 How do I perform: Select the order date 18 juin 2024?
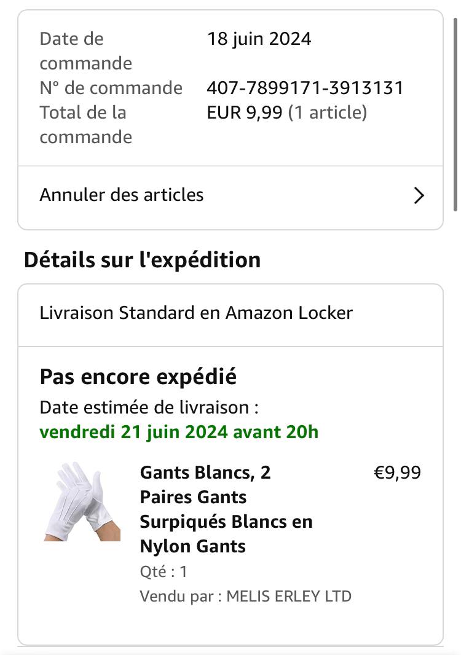click(x=259, y=39)
